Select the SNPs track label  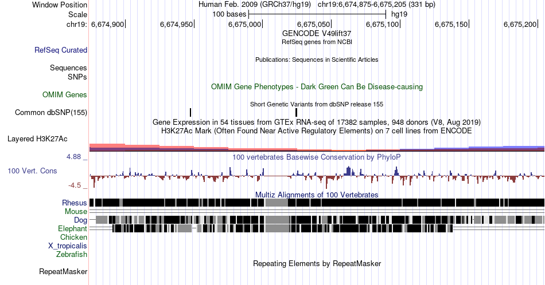(77, 77)
